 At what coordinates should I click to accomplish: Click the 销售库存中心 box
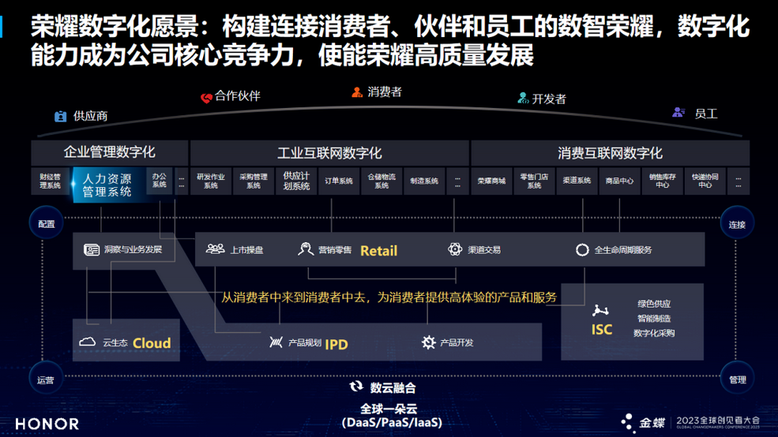[663, 181]
